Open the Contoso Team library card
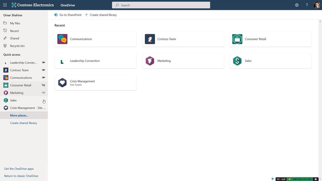The width and height of the screenshot is (322, 181). pos(183,39)
